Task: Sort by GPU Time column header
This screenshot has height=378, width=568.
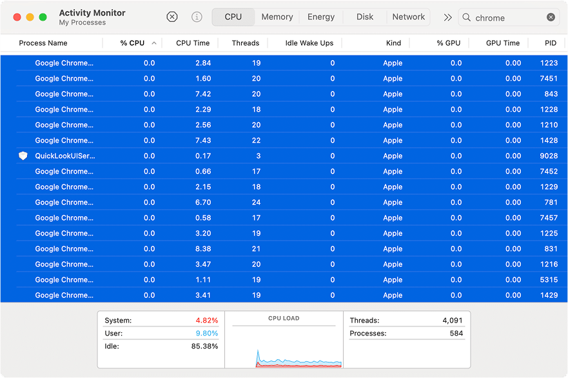Action: coord(503,43)
